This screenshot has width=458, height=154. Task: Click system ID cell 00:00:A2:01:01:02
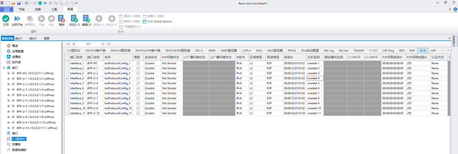point(294,113)
